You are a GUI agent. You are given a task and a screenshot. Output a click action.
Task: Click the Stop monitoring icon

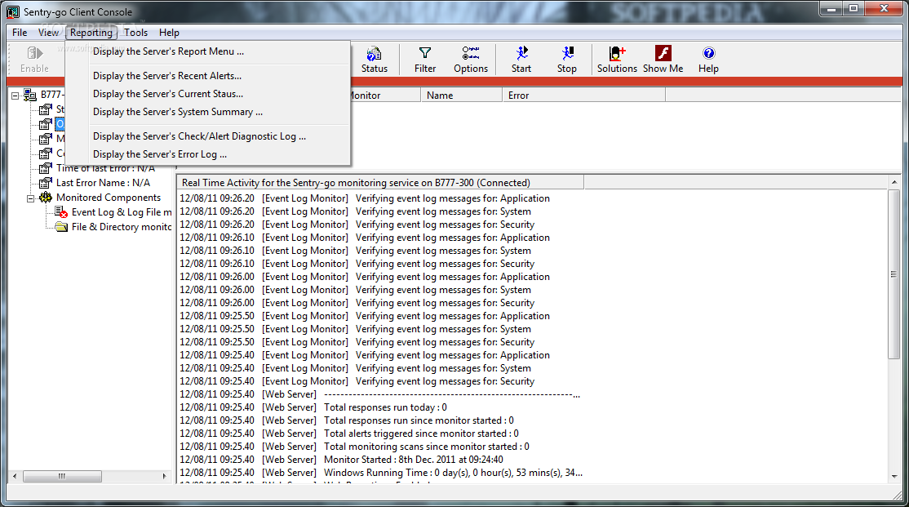tap(567, 53)
